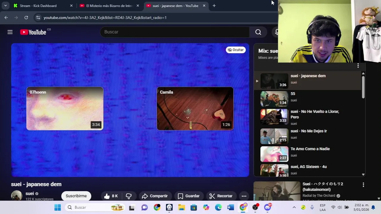
Task: Open the suei channel avatar
Action: tap(17, 196)
